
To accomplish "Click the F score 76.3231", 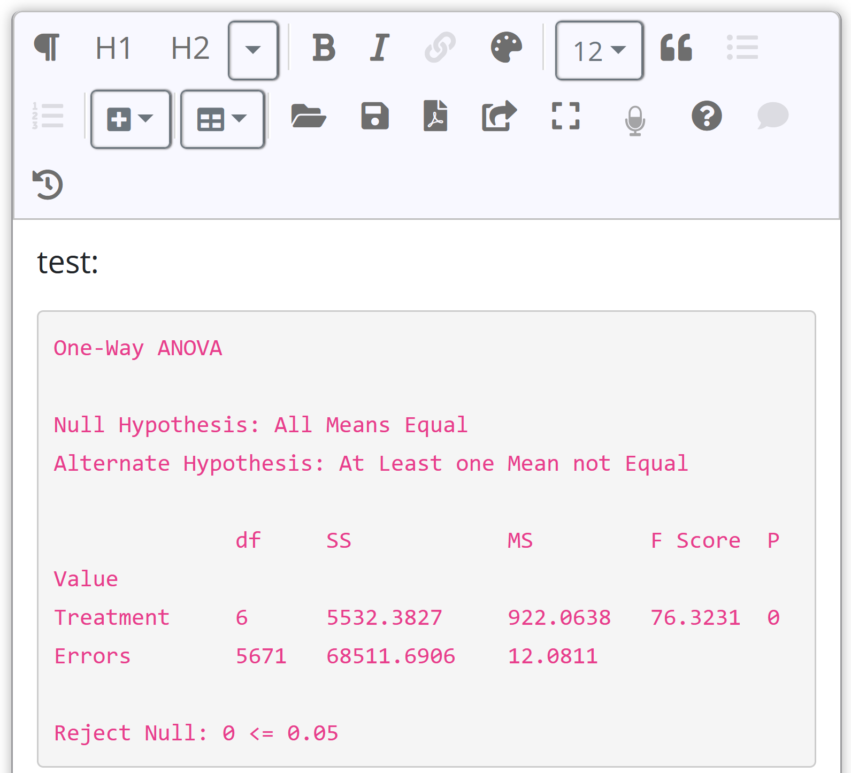I will (x=696, y=617).
